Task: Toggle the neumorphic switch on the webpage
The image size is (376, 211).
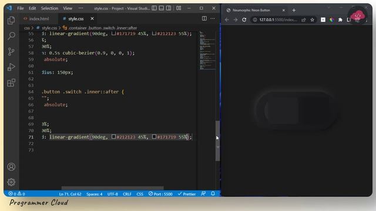Action: (297, 111)
